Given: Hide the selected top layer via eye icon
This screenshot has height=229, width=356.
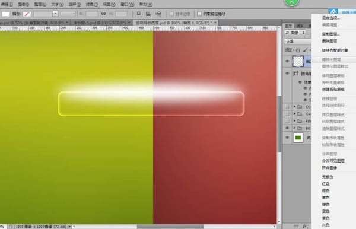Looking at the screenshot, I should point(287,61).
